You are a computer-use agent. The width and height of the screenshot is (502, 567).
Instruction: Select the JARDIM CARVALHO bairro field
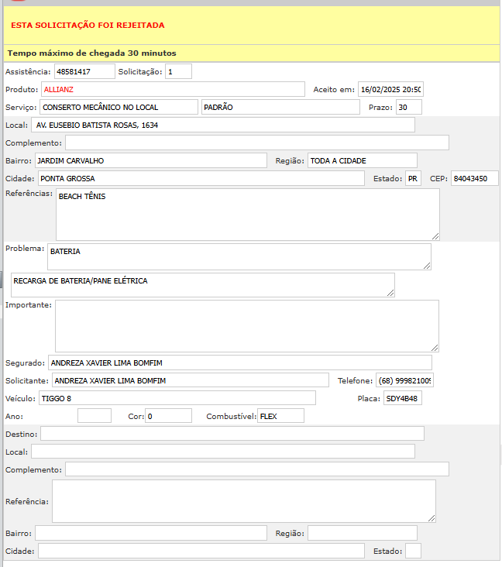tap(150, 160)
